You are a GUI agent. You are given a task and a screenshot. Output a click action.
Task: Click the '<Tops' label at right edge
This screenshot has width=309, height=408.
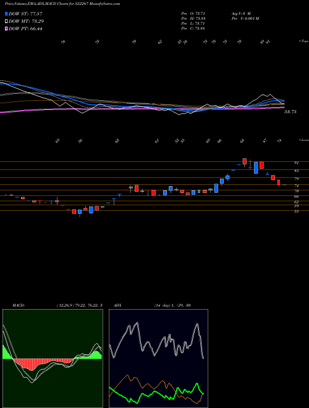coord(303,41)
